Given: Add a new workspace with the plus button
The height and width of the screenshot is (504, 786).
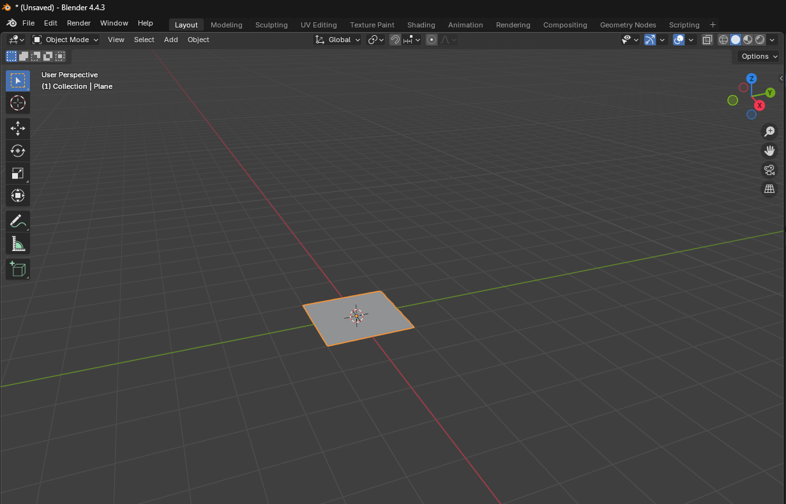Looking at the screenshot, I should coord(713,25).
